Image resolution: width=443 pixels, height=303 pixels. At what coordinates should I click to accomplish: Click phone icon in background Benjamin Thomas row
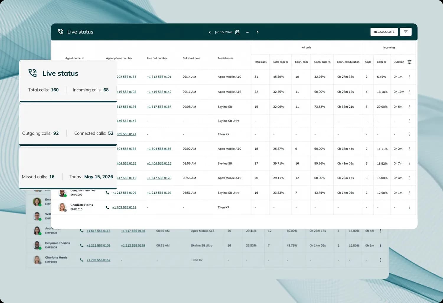pos(82,245)
